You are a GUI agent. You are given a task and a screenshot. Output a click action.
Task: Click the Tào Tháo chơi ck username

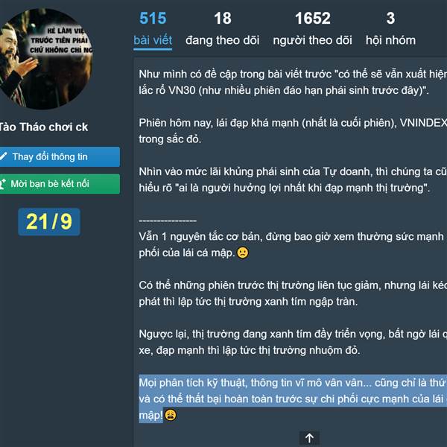44,127
